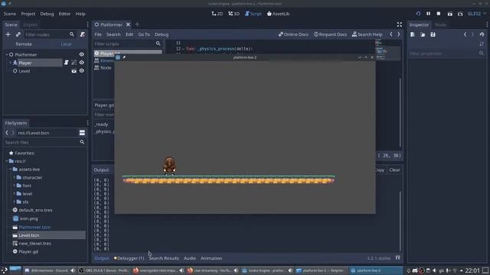Image resolution: width=490 pixels, height=275 pixels.
Task: Switch to the 3D workspace
Action: (234, 14)
